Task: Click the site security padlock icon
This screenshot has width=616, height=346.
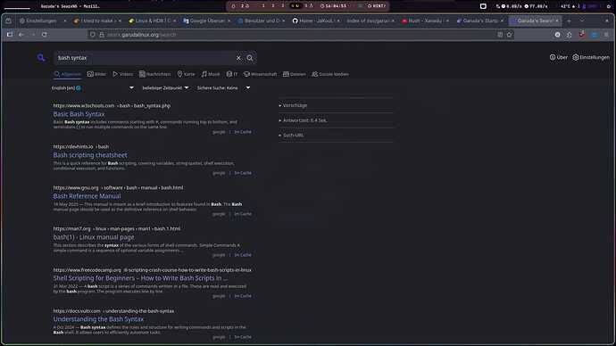Action: click(102, 35)
